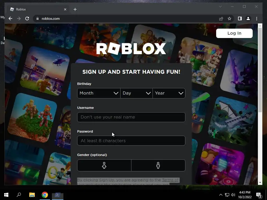Click the ROBLOX logo
The width and height of the screenshot is (267, 200).
coord(131,49)
